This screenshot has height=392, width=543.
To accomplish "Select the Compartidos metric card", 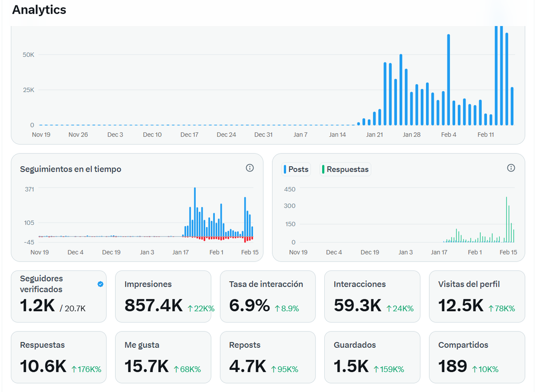I will coord(477,357).
